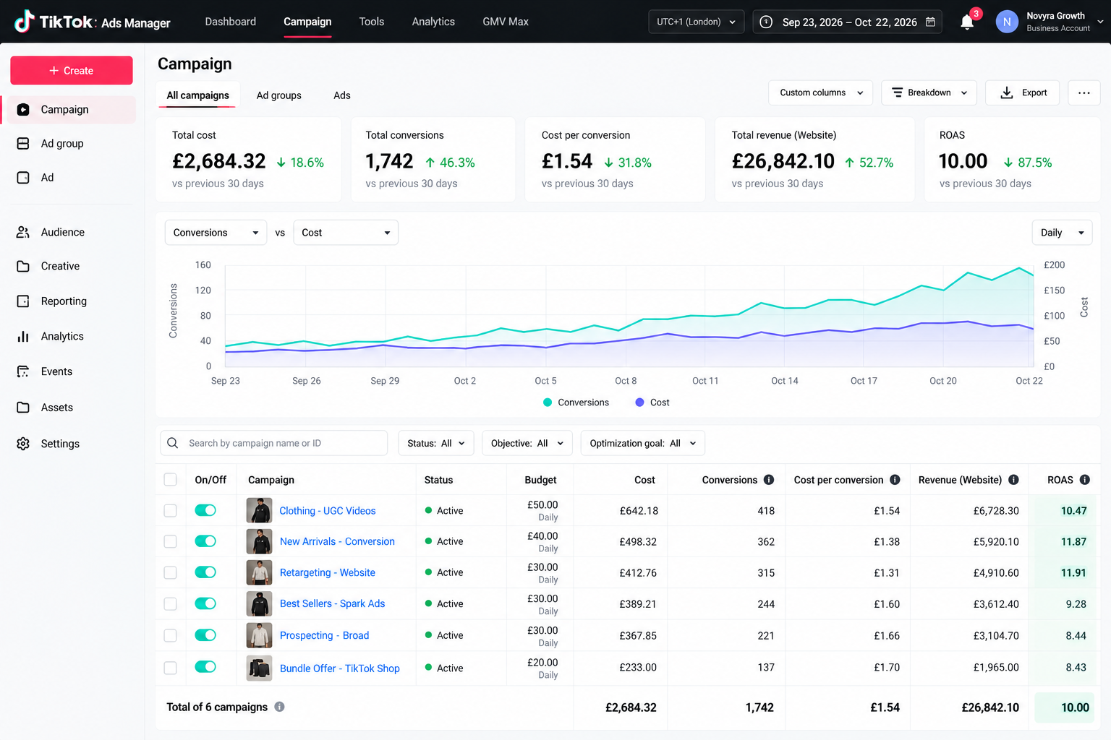Open the notifications bell
Image resolution: width=1111 pixels, height=740 pixels.
(x=967, y=22)
